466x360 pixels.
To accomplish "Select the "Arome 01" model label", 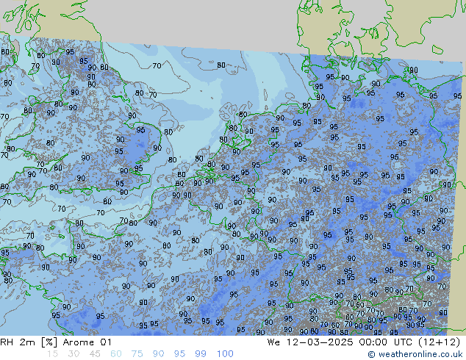I will [x=87, y=342].
